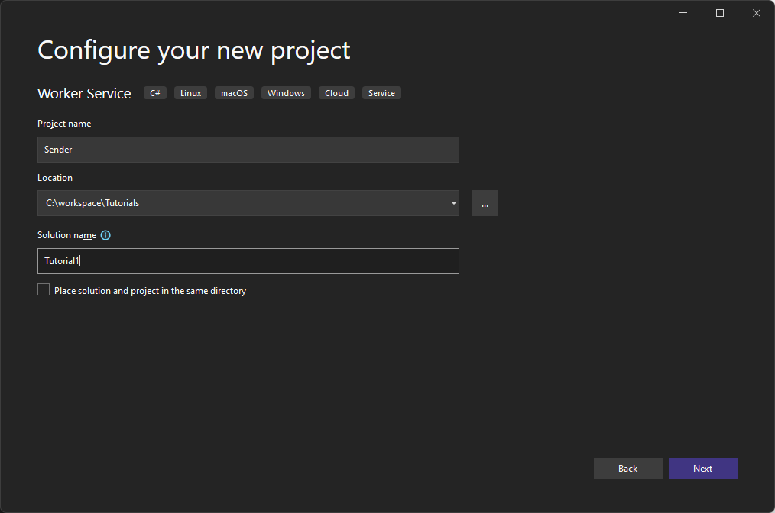Check 'Place solution and project in the same directory'
Screen dimensions: 775x513
44,289
